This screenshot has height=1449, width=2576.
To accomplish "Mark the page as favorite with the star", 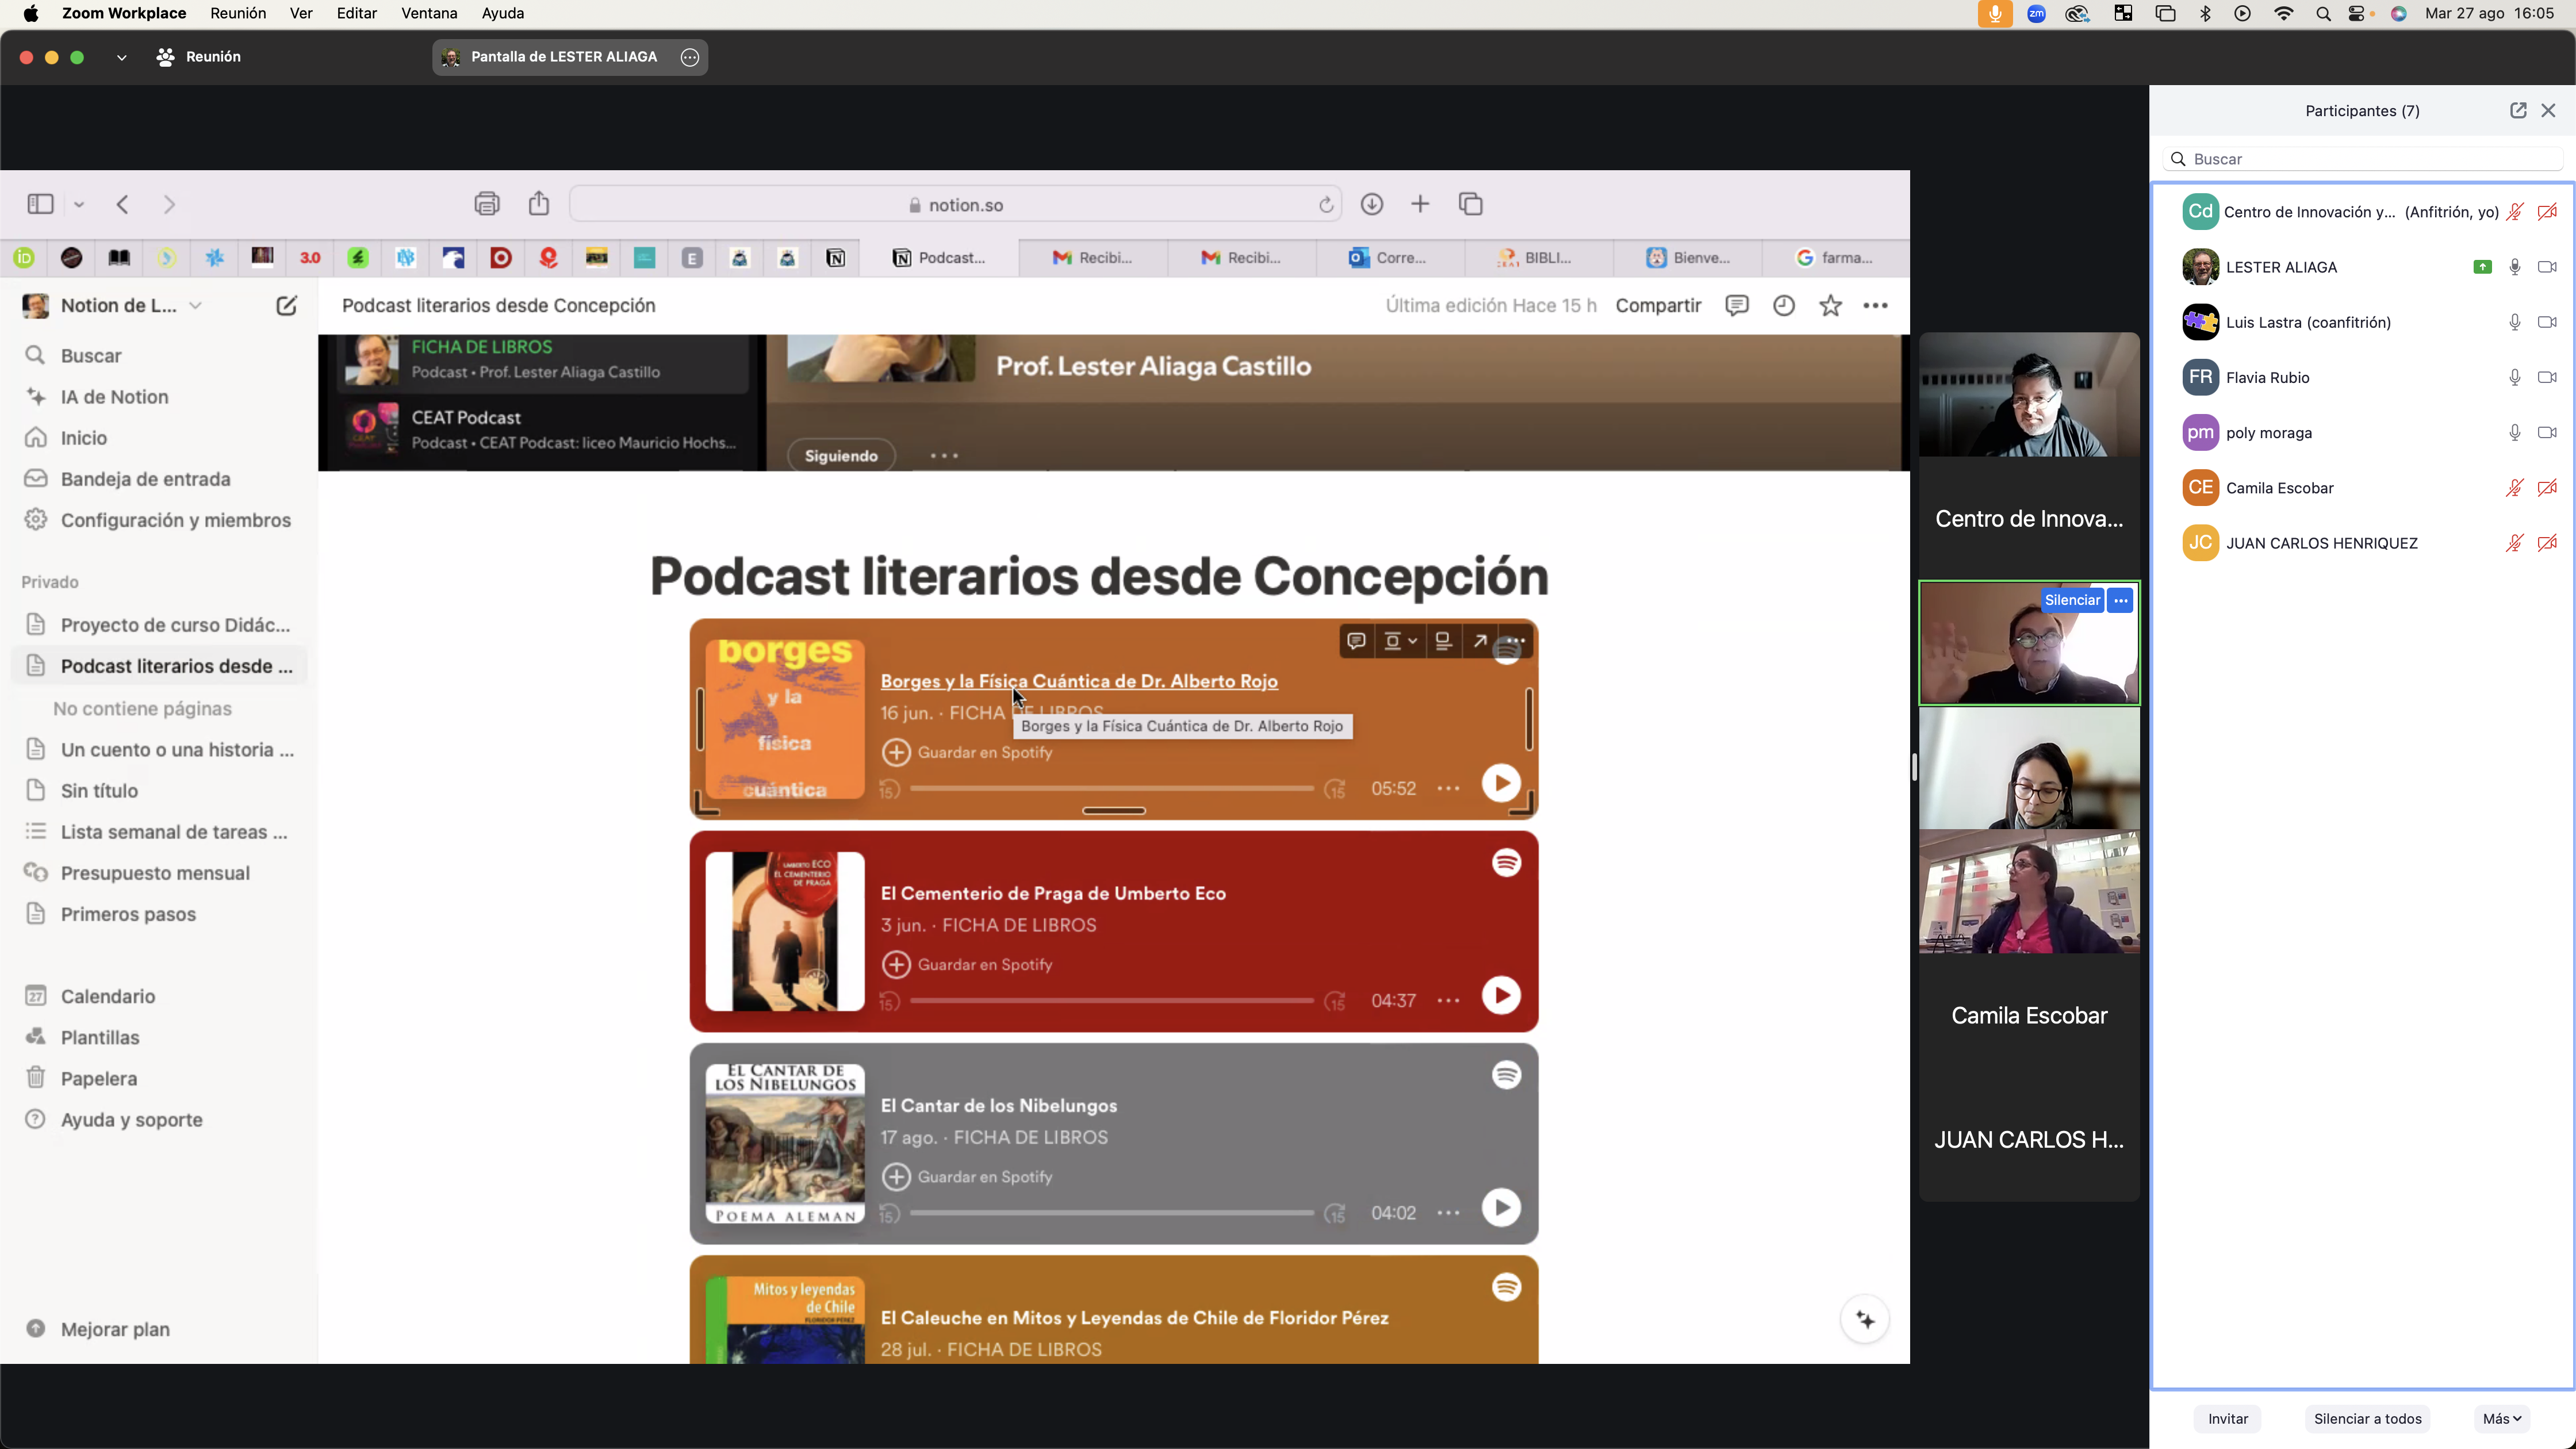I will tap(1831, 306).
